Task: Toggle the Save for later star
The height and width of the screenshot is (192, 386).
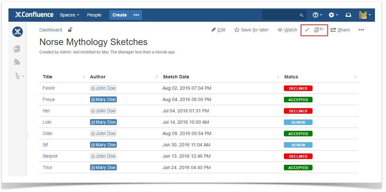Action: tap(251, 30)
